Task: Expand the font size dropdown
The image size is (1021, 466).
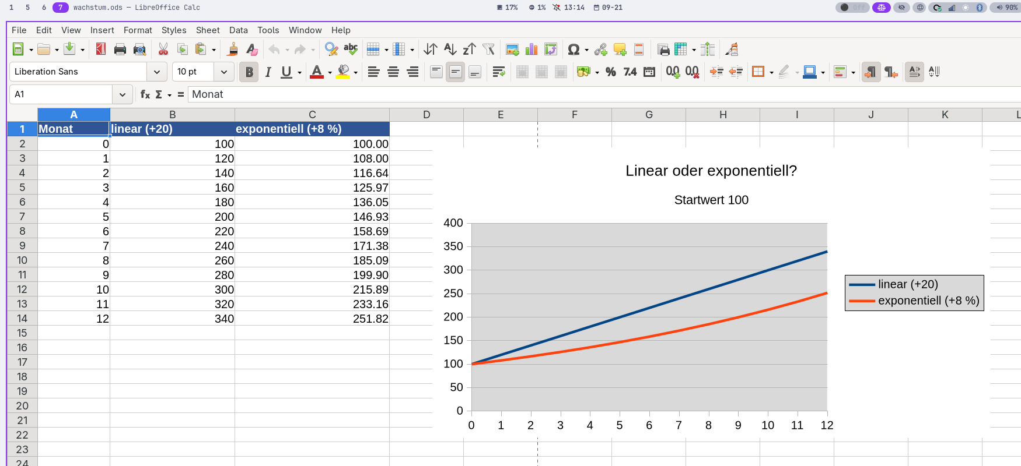Action: [x=223, y=72]
